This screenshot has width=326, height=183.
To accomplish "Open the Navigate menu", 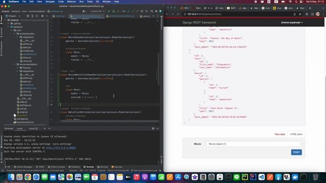I will 50,2.
